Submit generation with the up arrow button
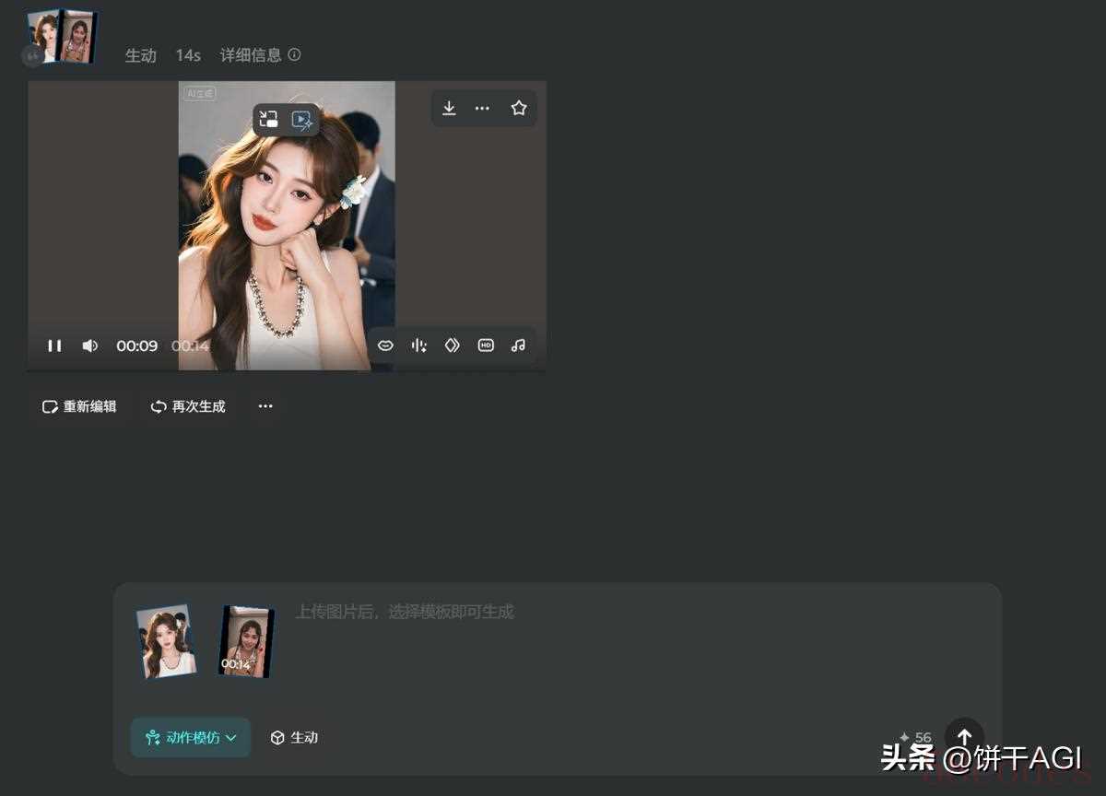 click(x=964, y=737)
